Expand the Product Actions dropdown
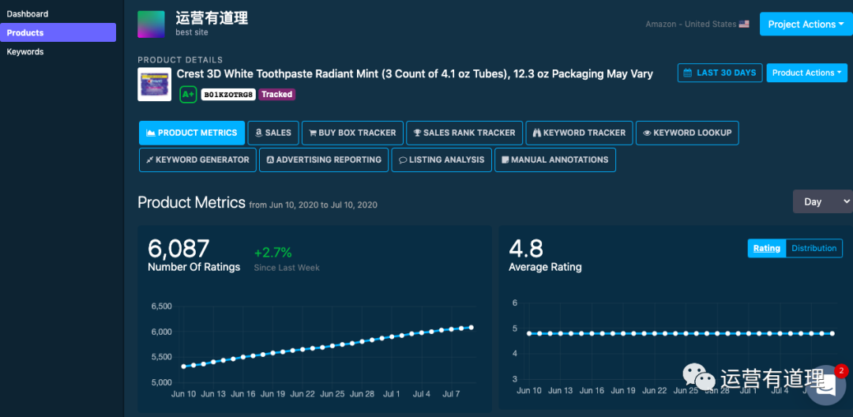This screenshot has height=417, width=853. point(806,73)
